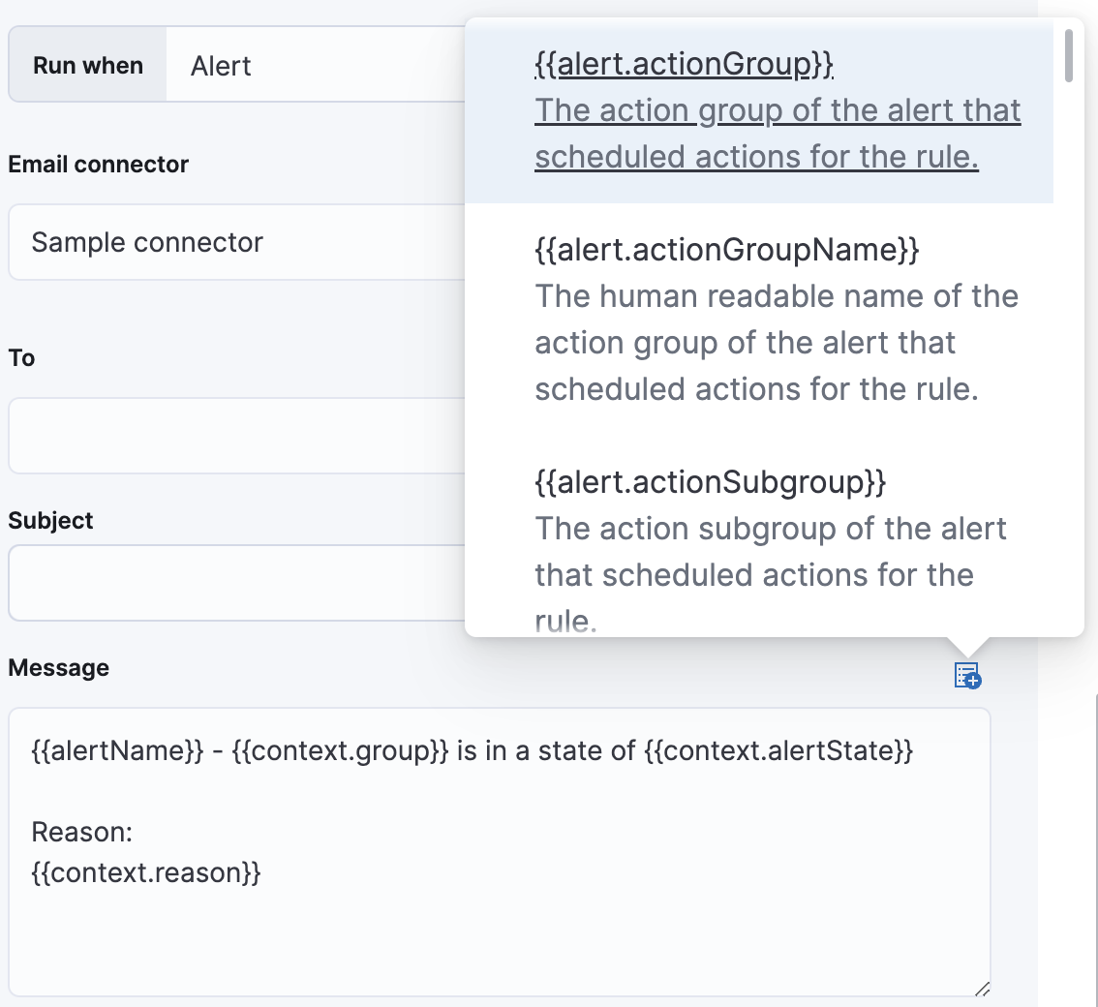
Task: Click the Message textarea resize handle
Action: click(x=985, y=987)
